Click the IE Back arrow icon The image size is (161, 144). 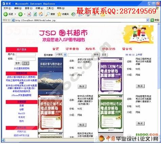coord(5,14)
